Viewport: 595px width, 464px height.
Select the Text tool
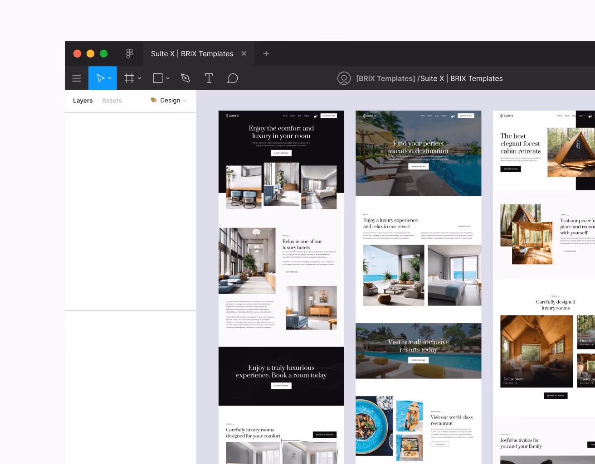pyautogui.click(x=209, y=78)
